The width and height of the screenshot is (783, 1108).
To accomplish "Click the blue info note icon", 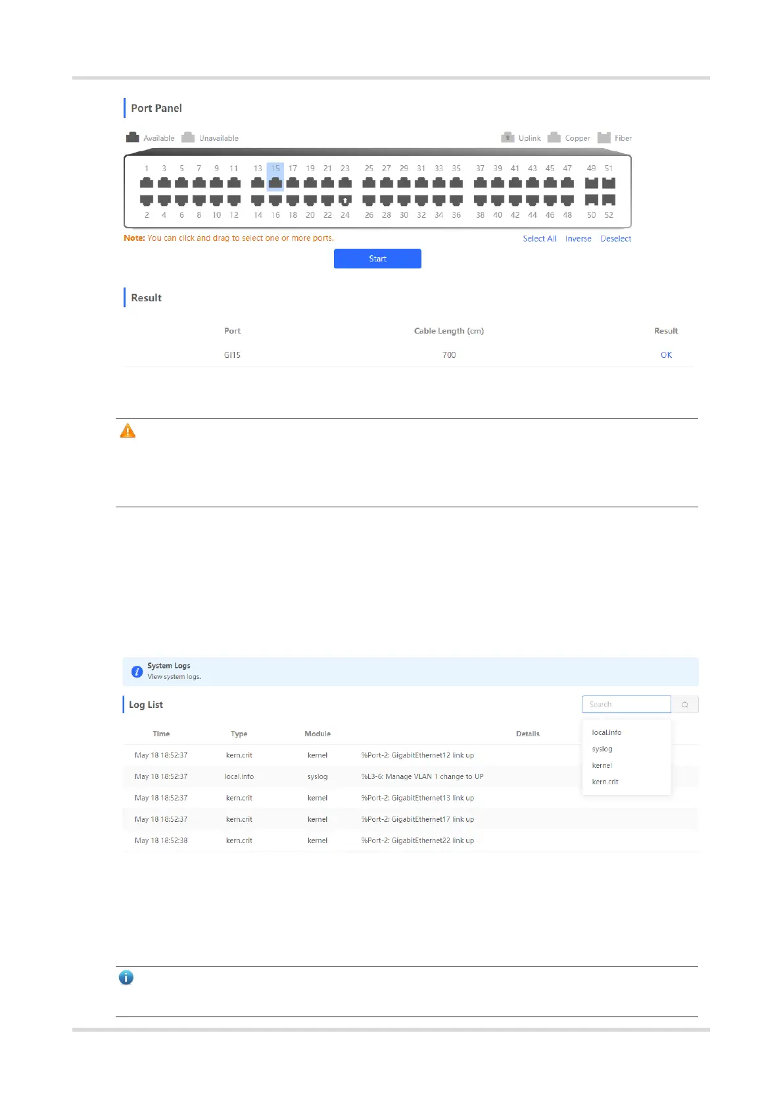I will 126,978.
